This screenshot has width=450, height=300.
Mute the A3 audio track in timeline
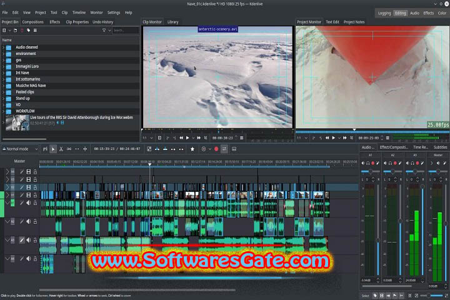(x=28, y=240)
